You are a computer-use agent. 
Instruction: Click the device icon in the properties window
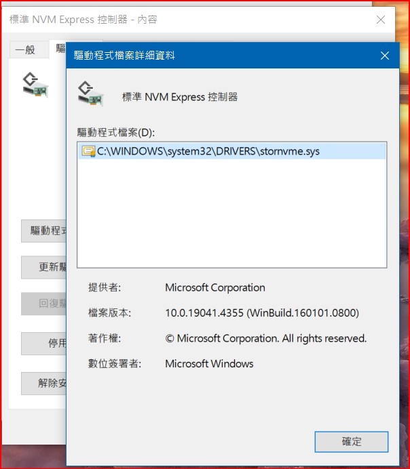click(35, 85)
